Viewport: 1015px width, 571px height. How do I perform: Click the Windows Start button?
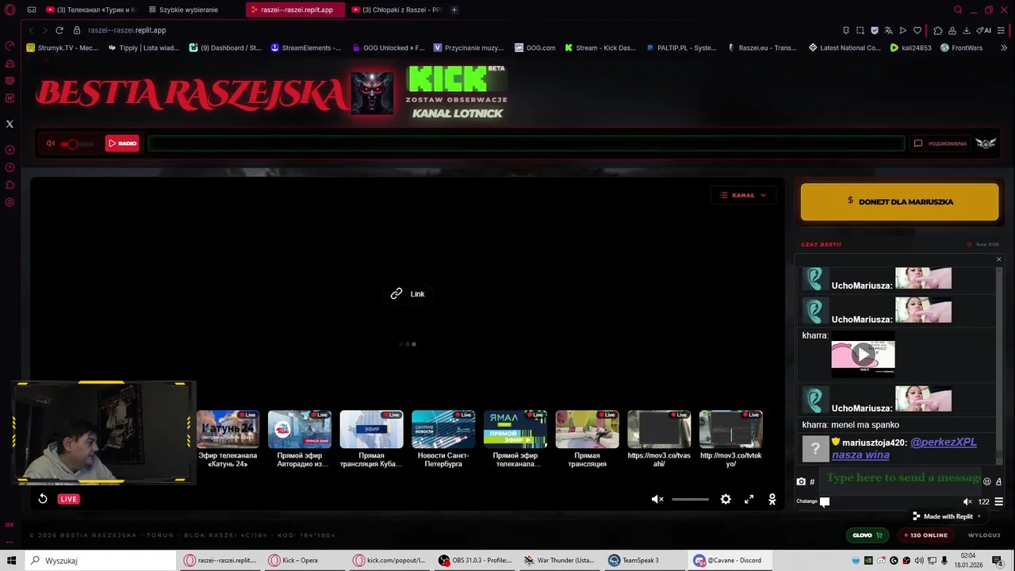tap(11, 560)
